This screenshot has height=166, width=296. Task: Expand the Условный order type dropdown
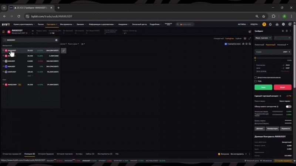[x=283, y=45]
